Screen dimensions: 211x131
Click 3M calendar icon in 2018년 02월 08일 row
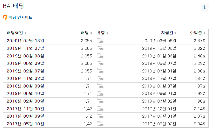100,101
